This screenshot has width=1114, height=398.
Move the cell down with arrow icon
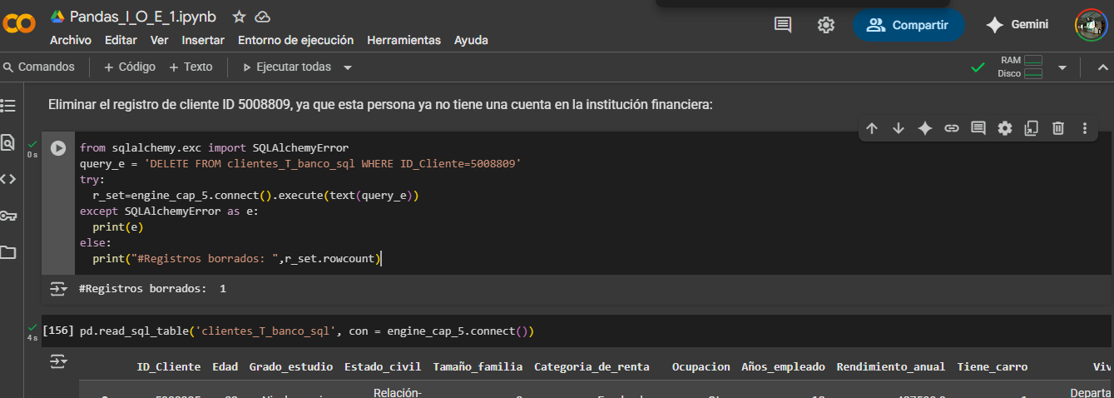899,128
